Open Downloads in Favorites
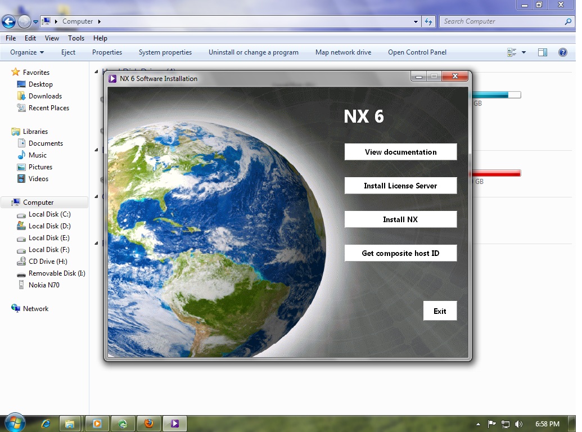 [45, 96]
